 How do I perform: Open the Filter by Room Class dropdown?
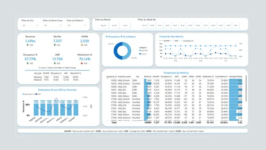(x=53, y=25)
